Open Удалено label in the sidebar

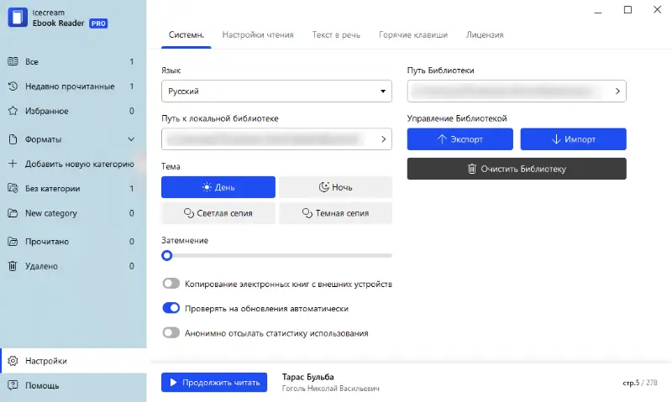[x=41, y=266]
